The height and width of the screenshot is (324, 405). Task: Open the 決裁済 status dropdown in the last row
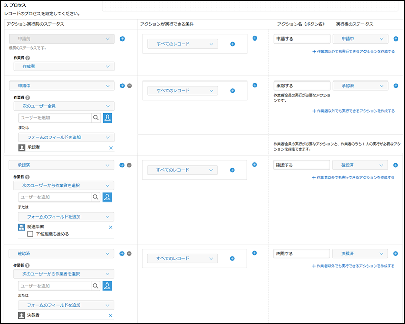pos(360,253)
